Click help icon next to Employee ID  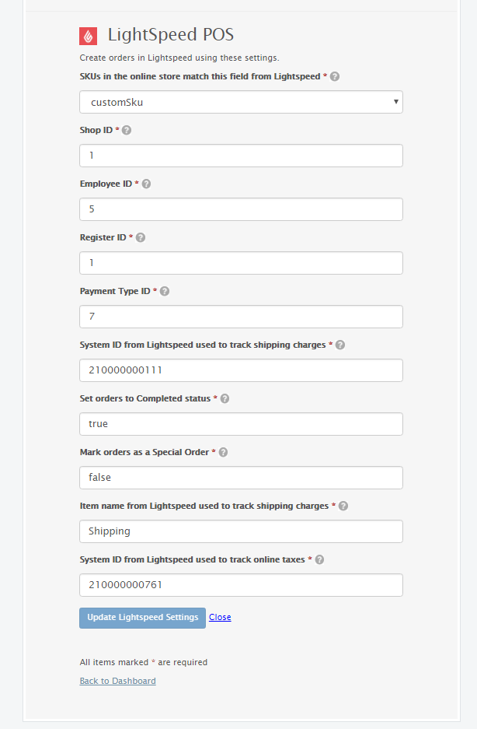click(146, 184)
